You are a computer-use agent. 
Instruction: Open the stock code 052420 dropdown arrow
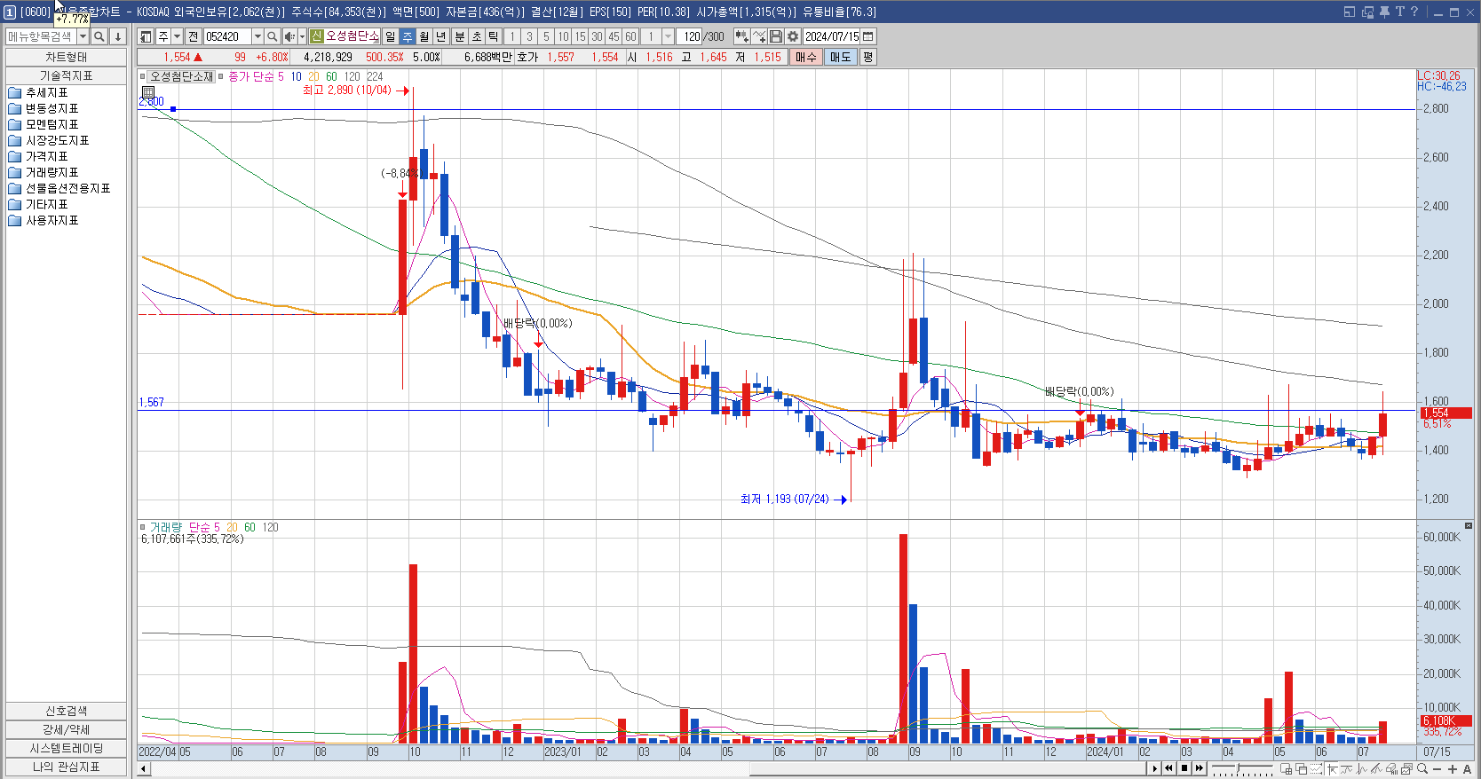257,36
